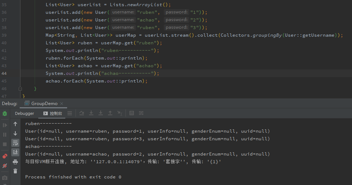
Task: Toggle Scroll to End of console
Action: (x=15, y=152)
